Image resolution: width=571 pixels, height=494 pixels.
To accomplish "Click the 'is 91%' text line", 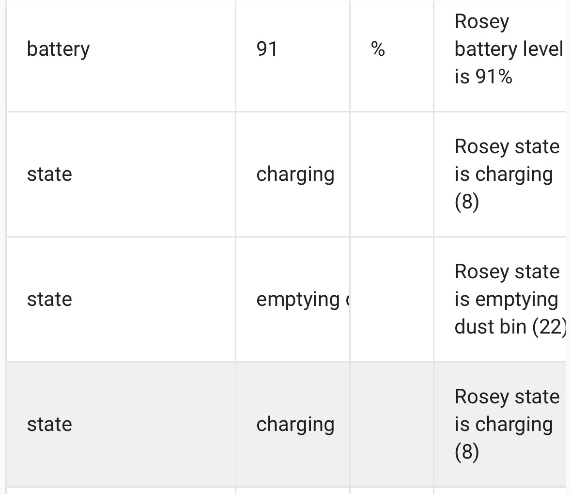I will tap(483, 77).
